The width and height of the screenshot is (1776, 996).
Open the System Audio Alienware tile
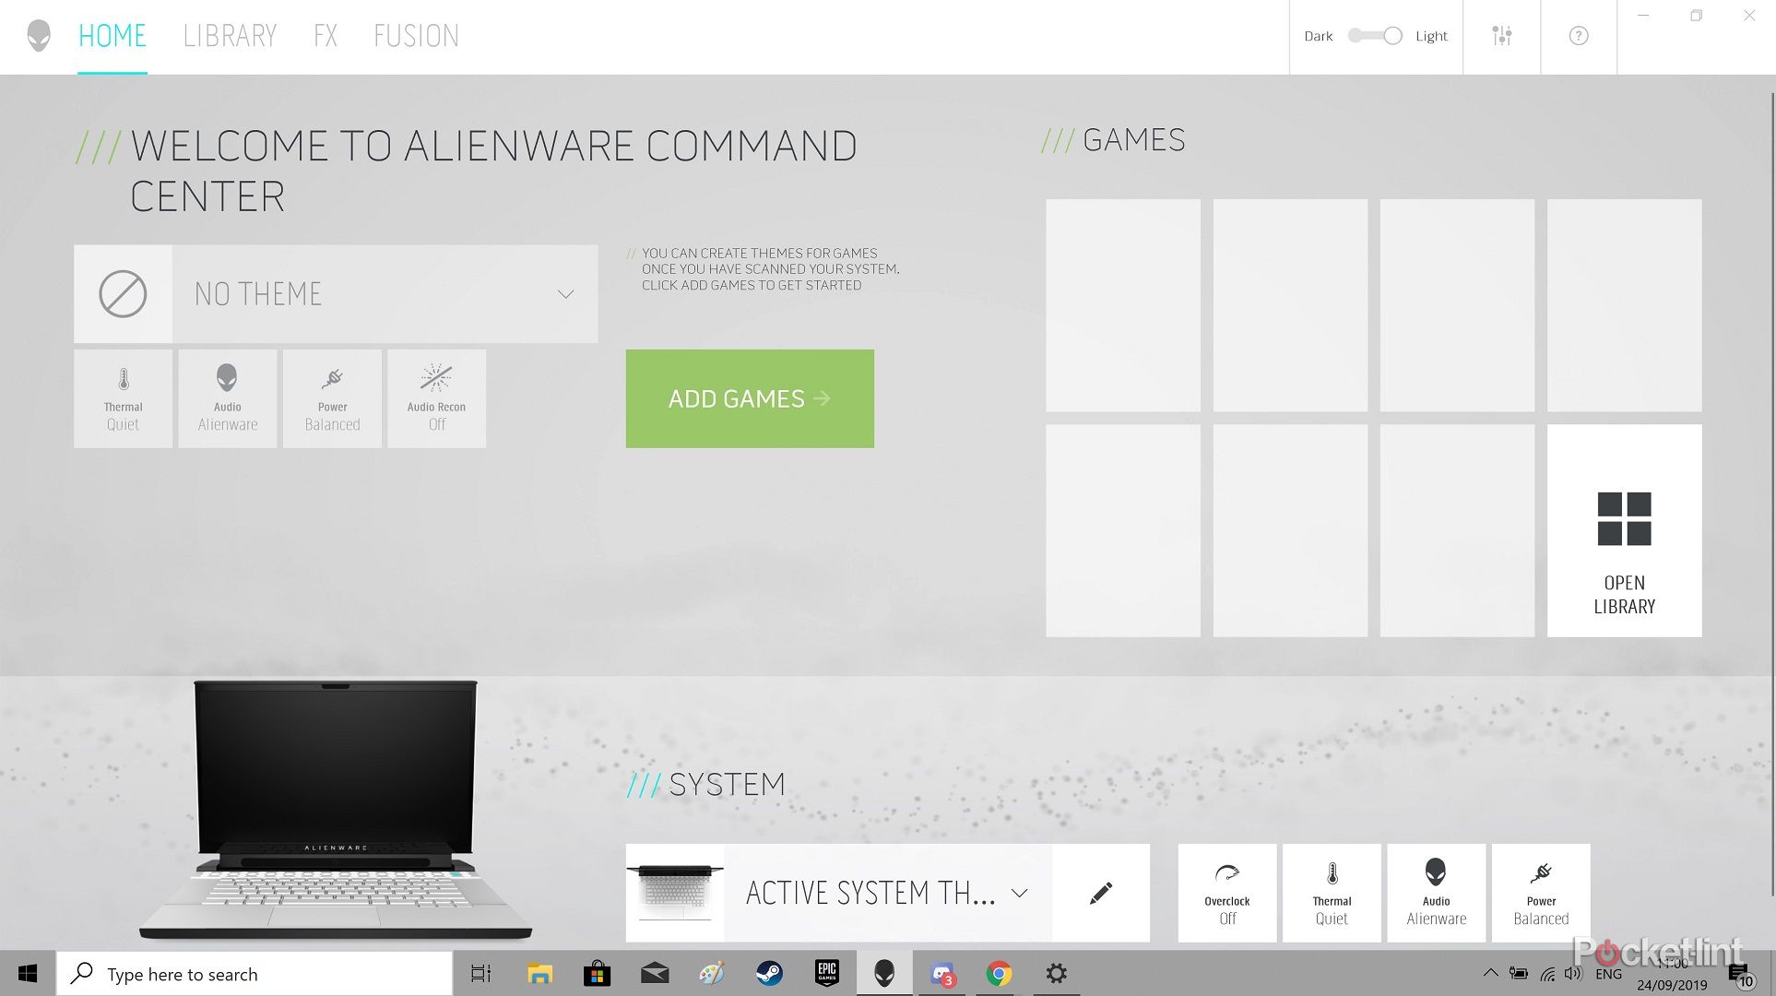[x=1437, y=893]
